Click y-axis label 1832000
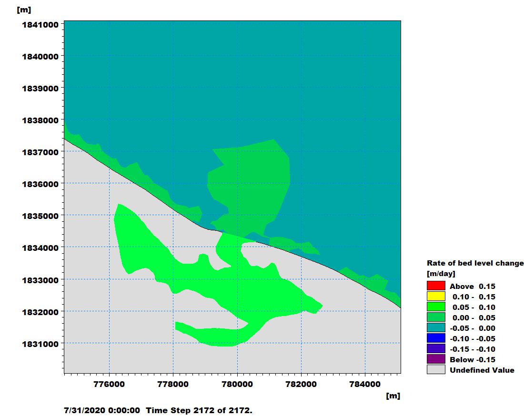This screenshot has height=416, width=524. point(40,312)
